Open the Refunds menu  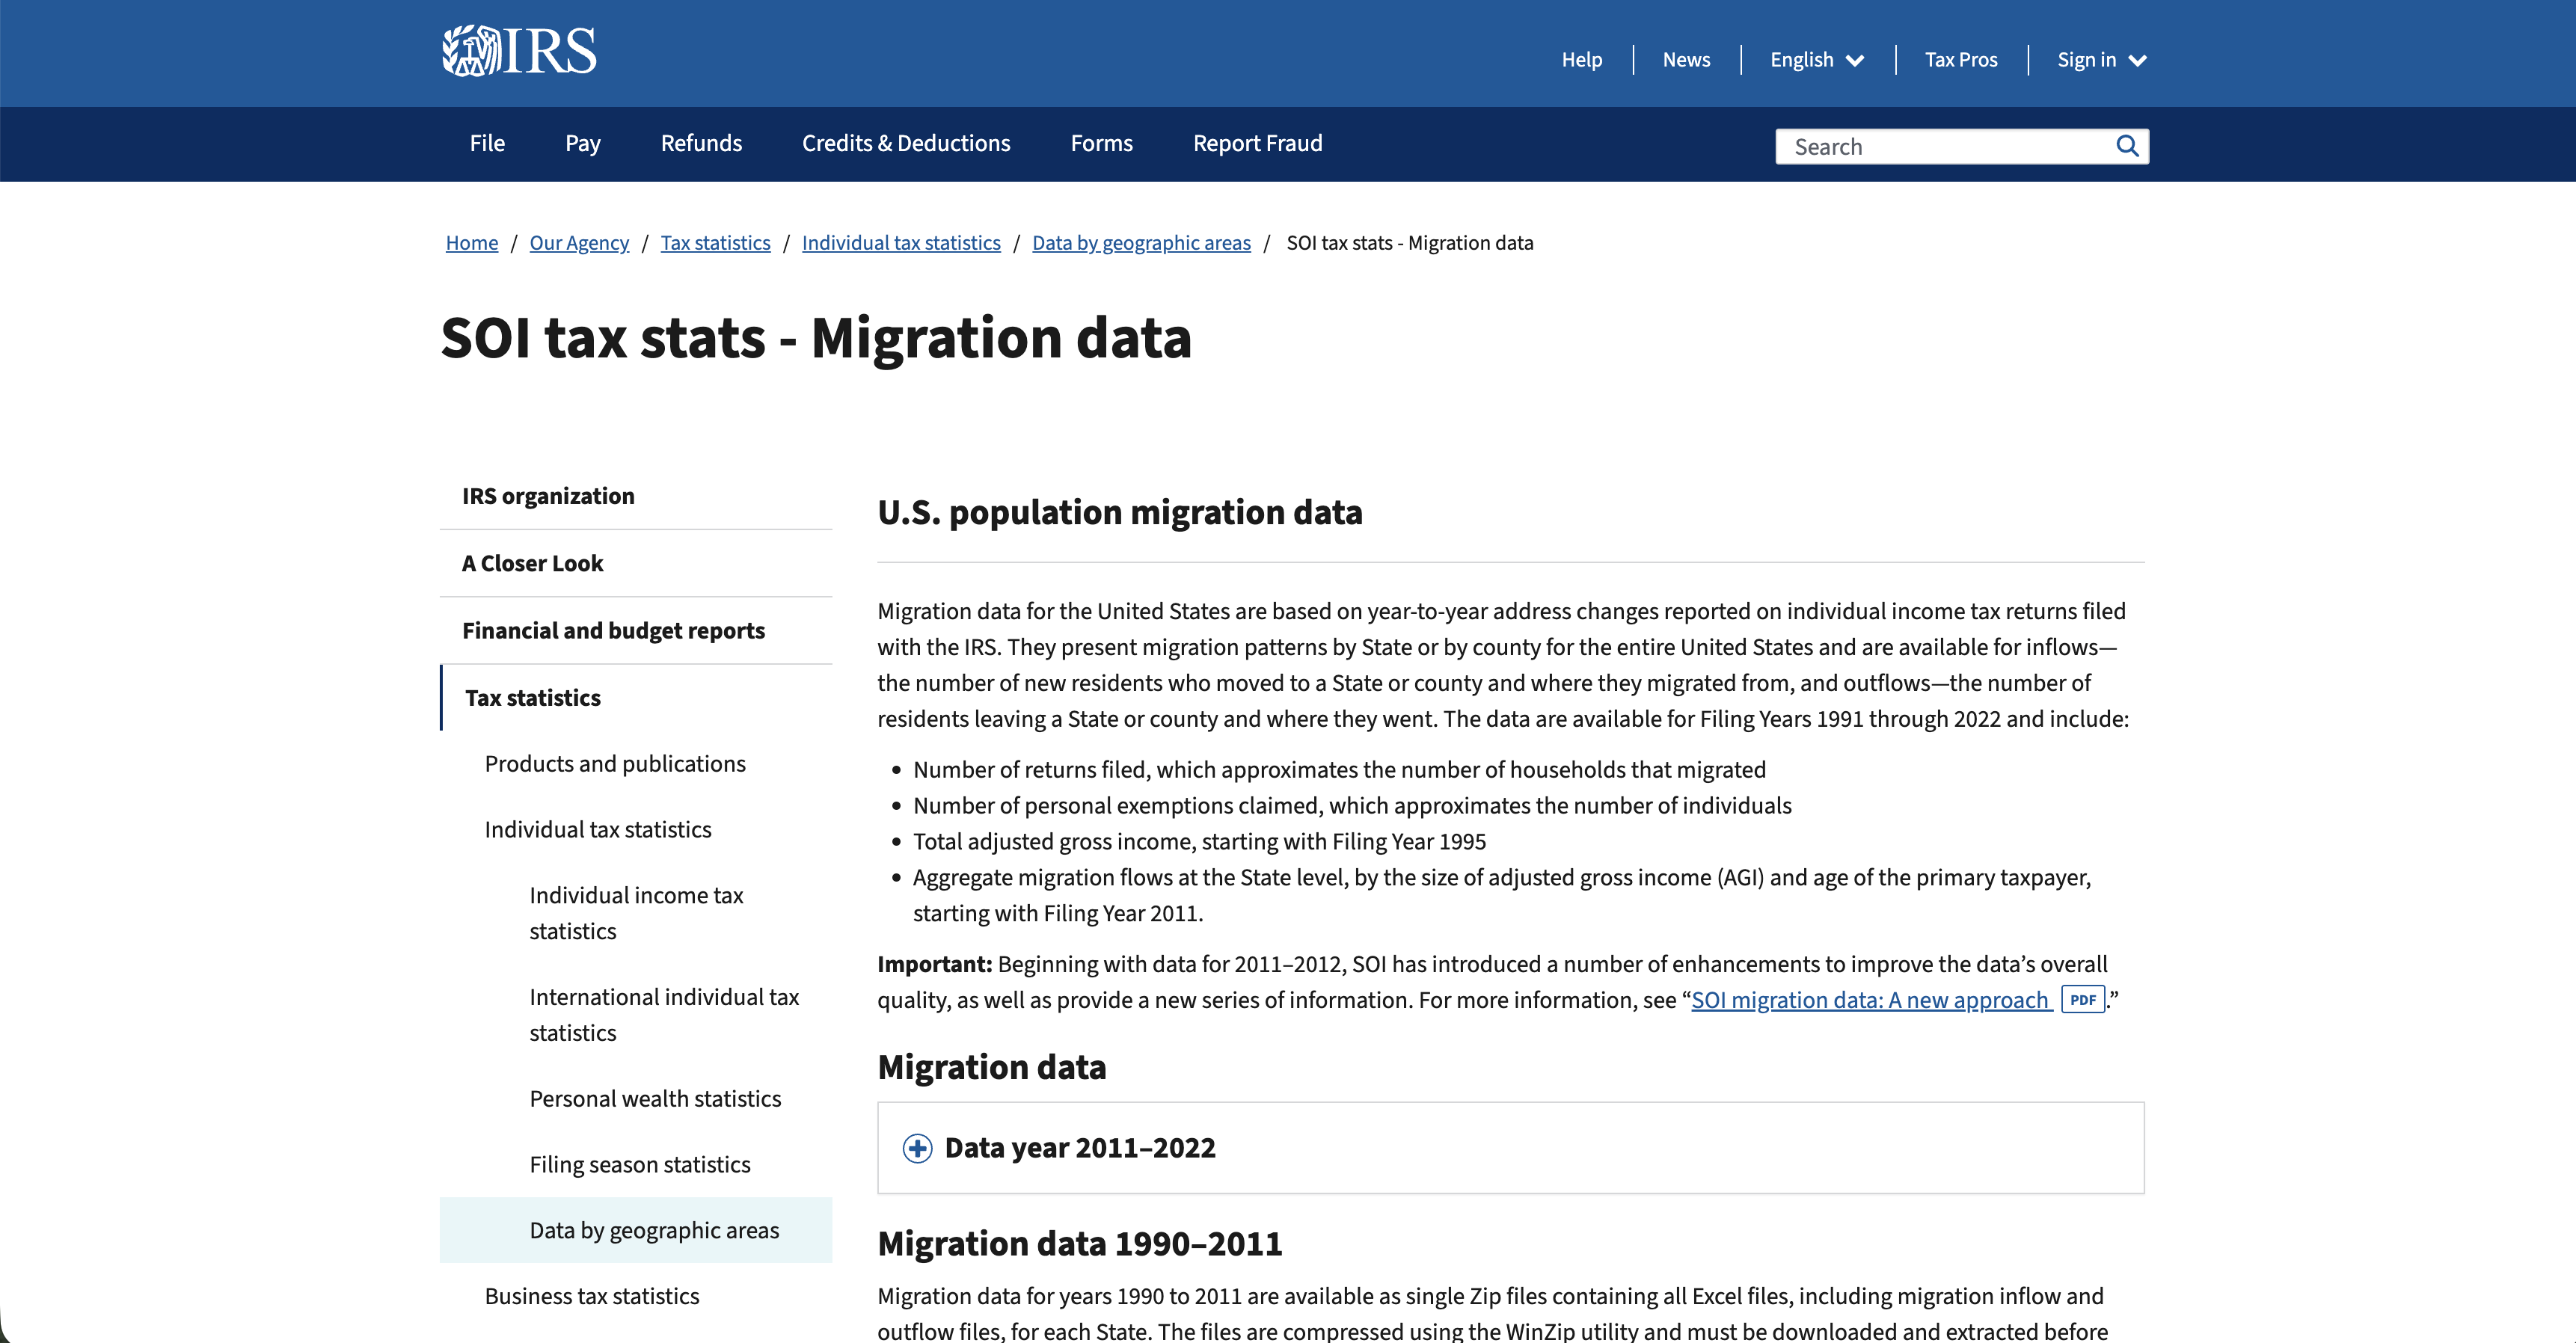701,143
